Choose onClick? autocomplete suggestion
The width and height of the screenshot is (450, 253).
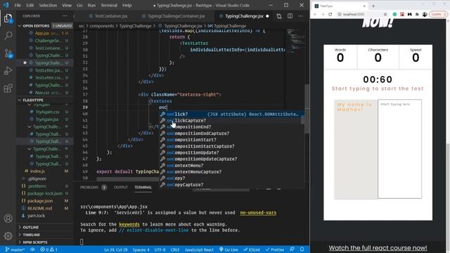(x=231, y=114)
